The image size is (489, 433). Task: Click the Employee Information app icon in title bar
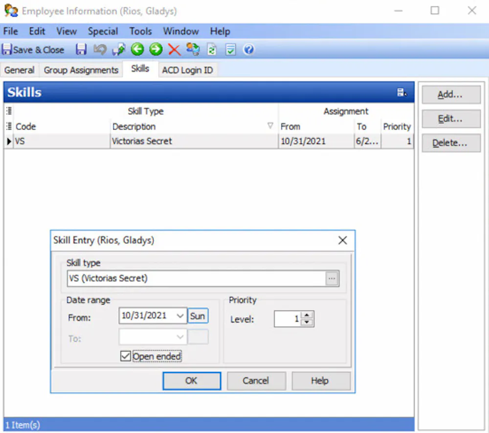pyautogui.click(x=11, y=11)
